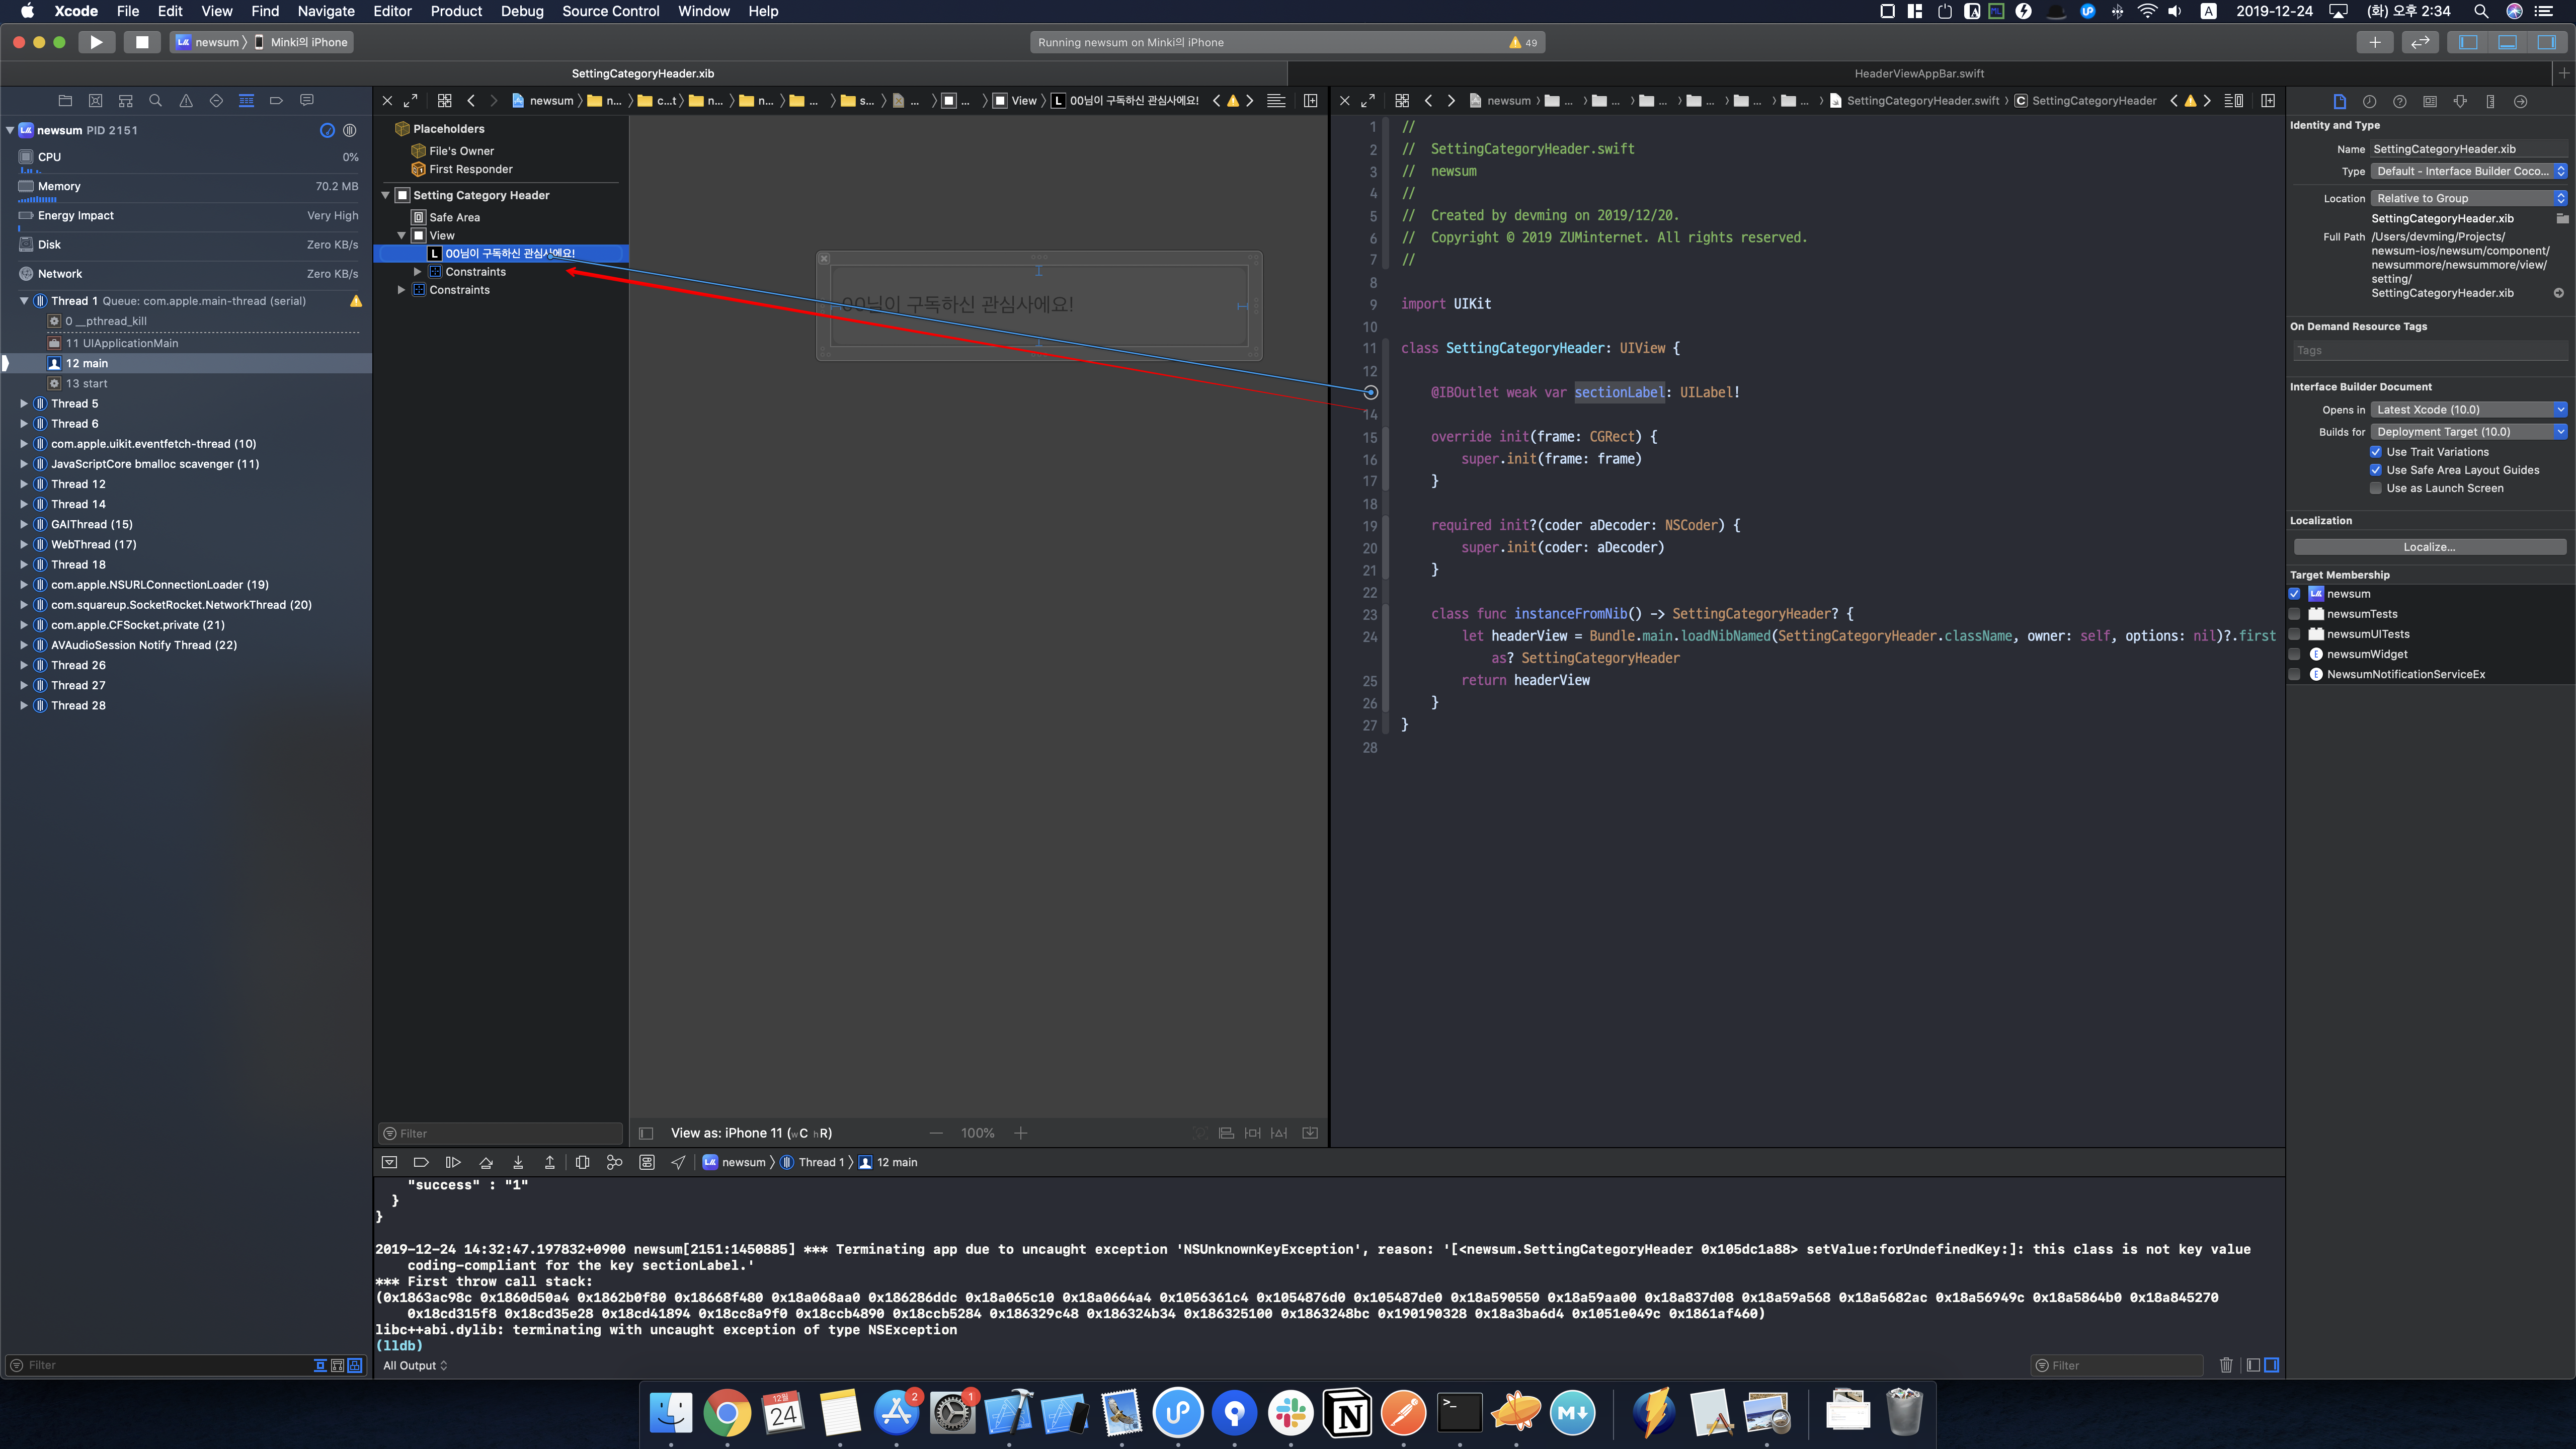The height and width of the screenshot is (1449, 2576).
Task: Click the Stop button in toolbar
Action: 142,42
